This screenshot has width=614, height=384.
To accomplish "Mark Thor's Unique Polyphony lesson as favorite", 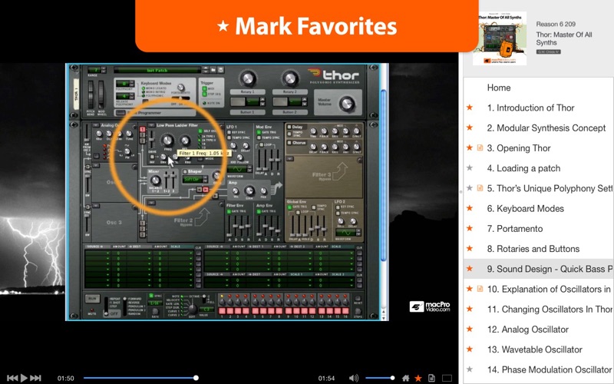I will pos(470,188).
